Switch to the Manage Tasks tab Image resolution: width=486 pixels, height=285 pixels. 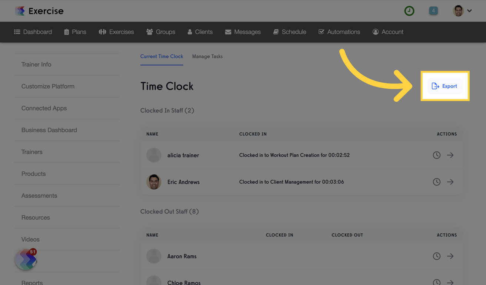pos(207,56)
